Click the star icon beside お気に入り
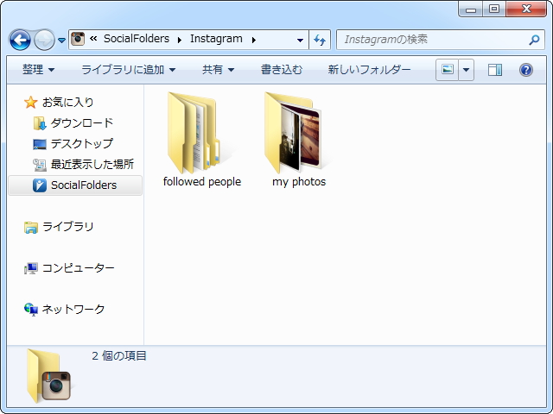The width and height of the screenshot is (553, 414). pos(31,102)
